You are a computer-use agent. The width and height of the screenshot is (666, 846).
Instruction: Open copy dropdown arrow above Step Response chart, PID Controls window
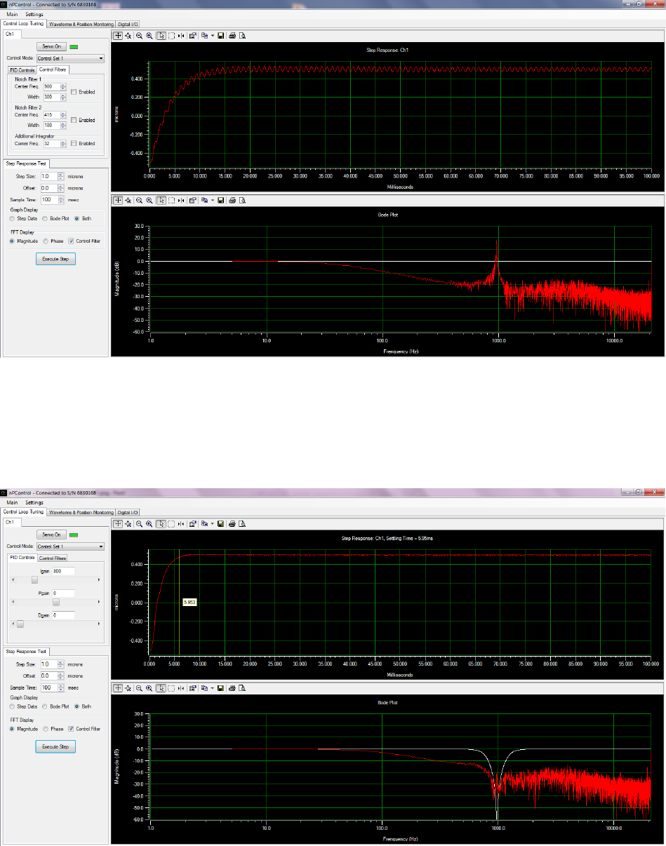coord(213,523)
